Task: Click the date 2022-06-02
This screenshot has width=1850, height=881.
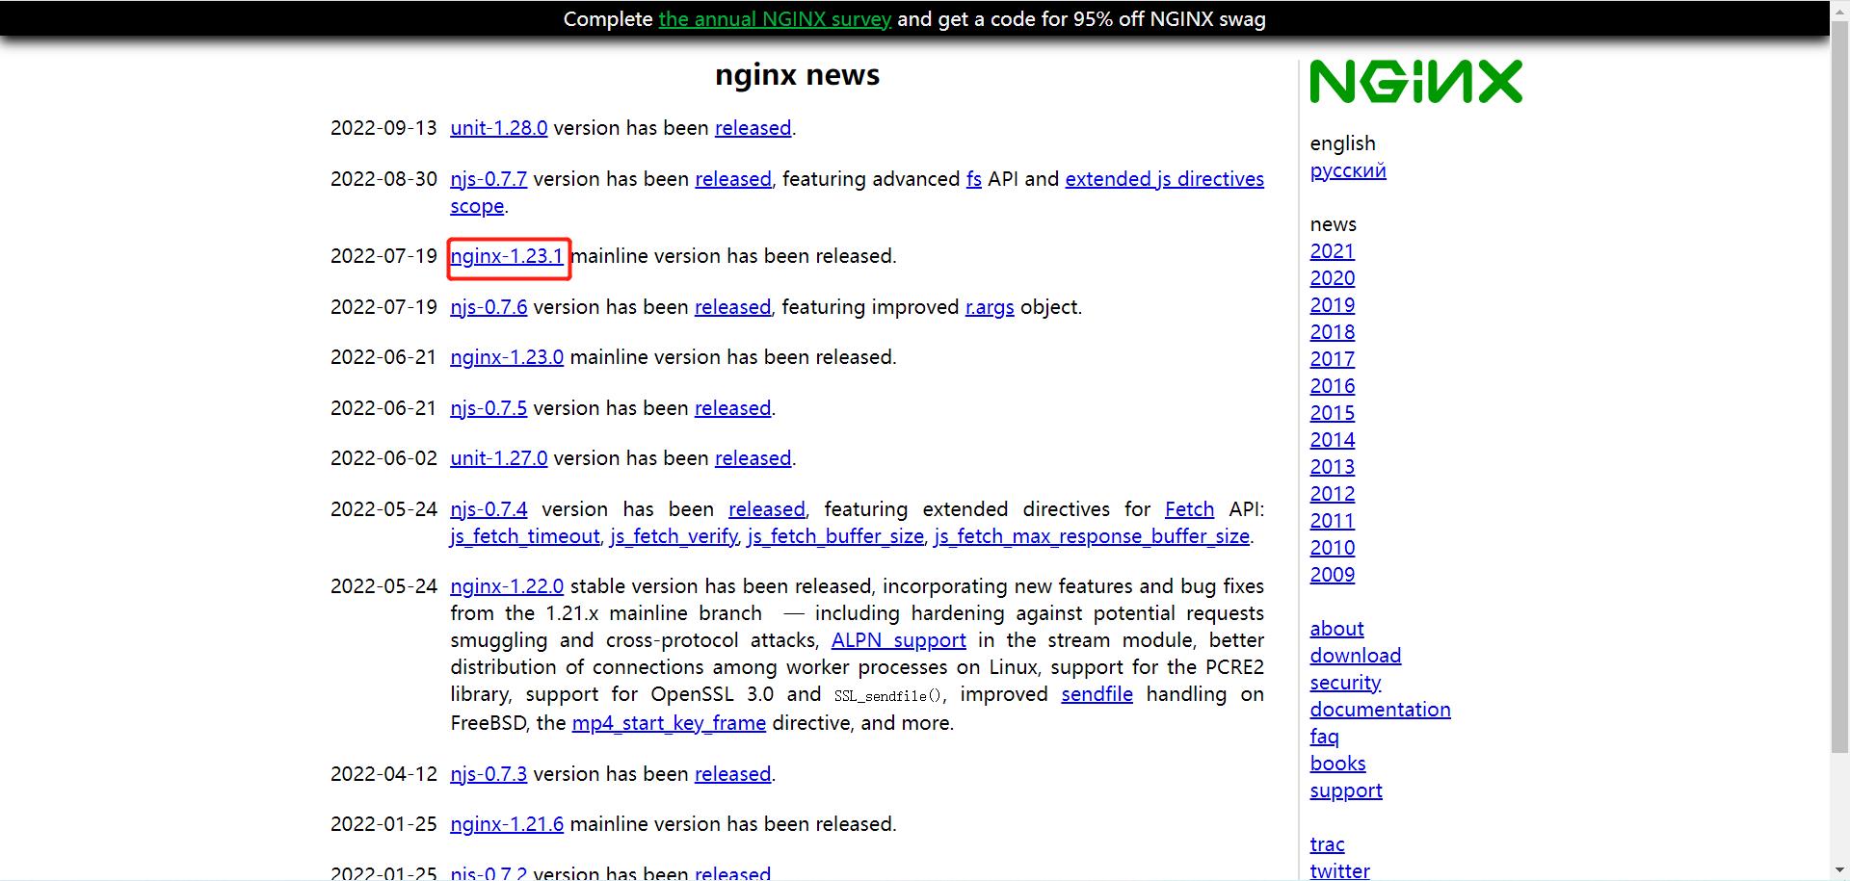Action: coord(383,458)
